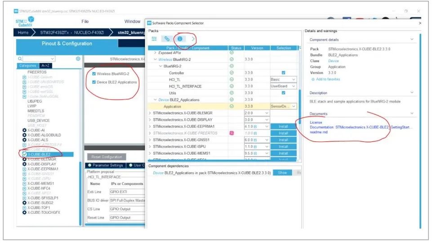Switch to the Categories tab
Screen dimensions: 432x243
point(27,66)
